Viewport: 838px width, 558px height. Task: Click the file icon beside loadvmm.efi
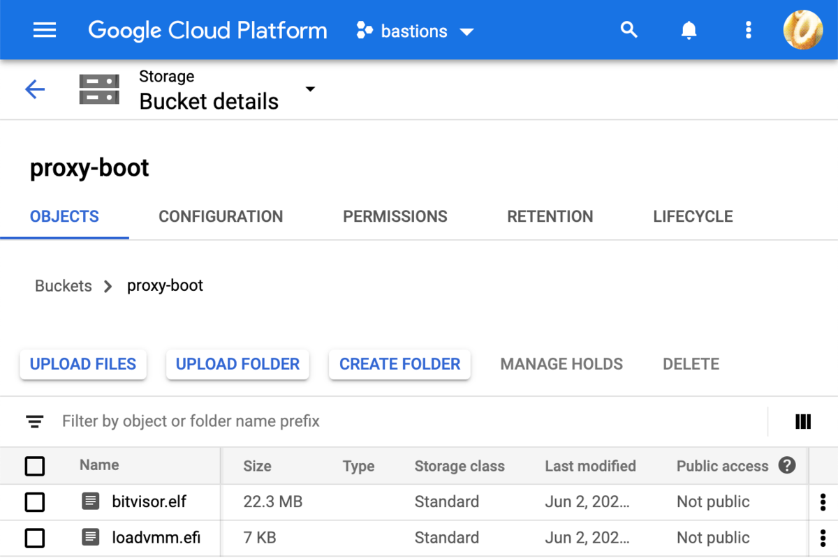tap(90, 537)
